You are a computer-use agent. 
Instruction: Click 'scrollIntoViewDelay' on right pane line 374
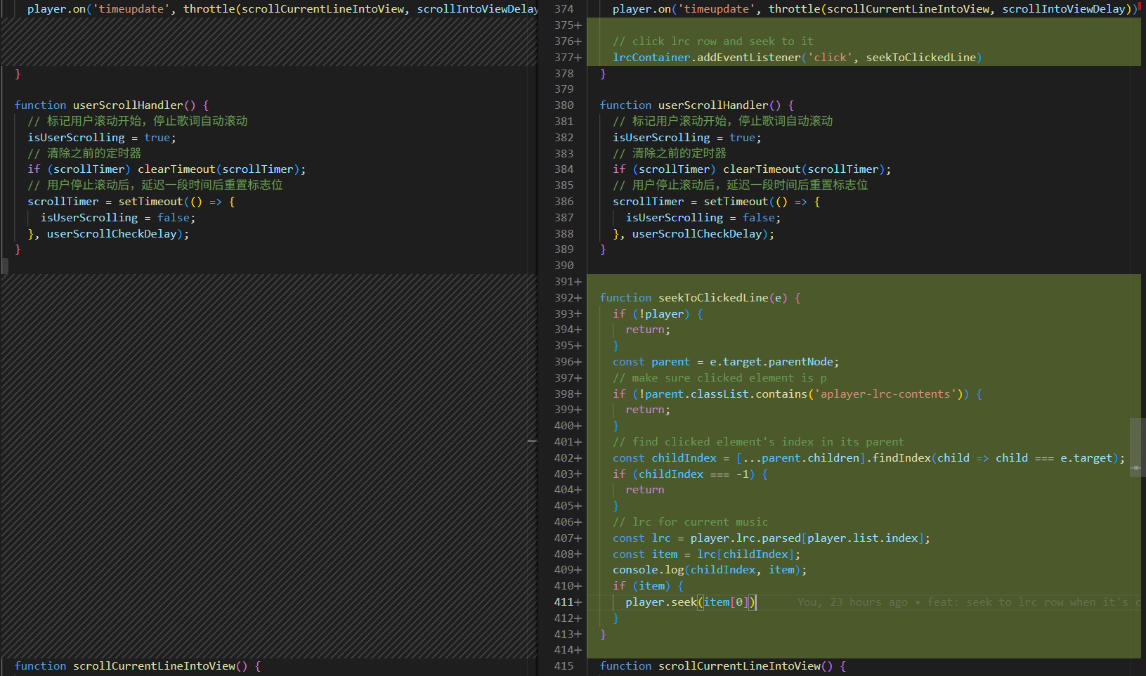click(1064, 9)
